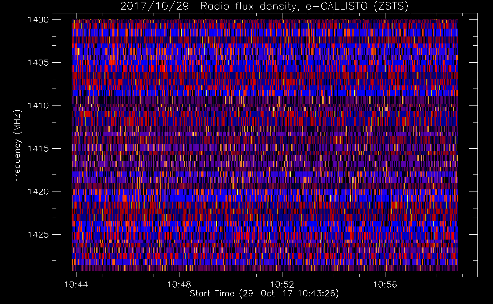Select the 1420 frequency axis label
This screenshot has width=493, height=304.
click(38, 192)
